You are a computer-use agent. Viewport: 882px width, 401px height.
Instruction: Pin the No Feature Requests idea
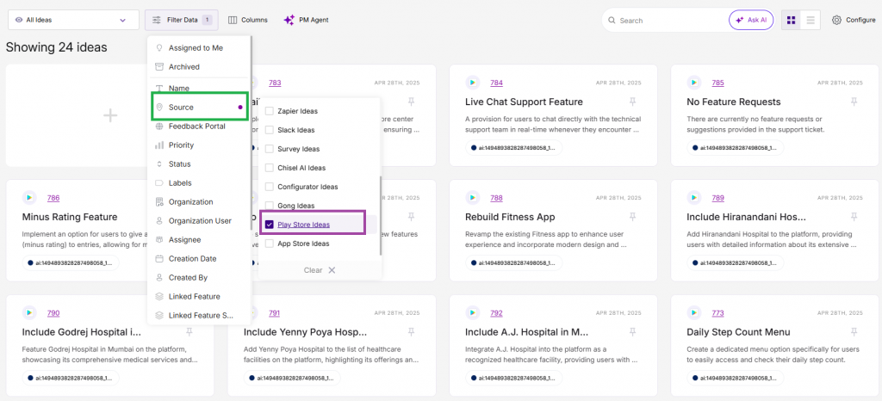[854, 102]
